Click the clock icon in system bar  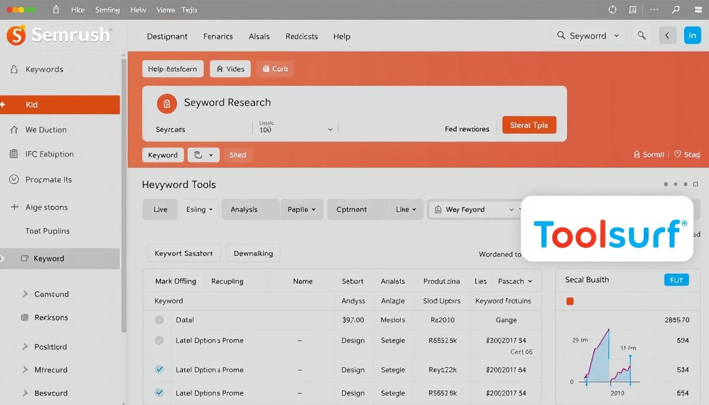click(x=612, y=9)
